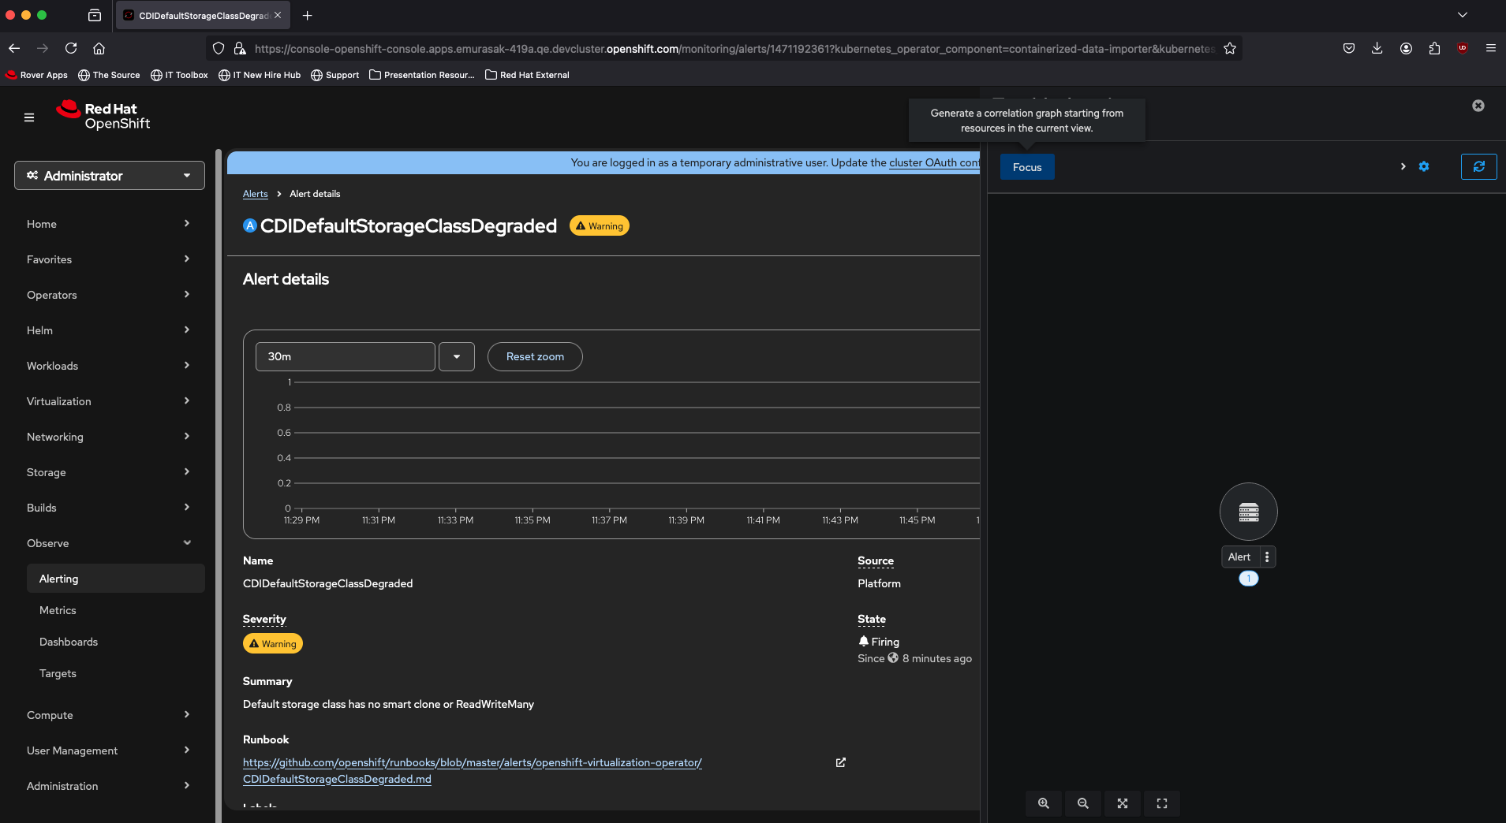Open the gear settings icon in the panel
The width and height of the screenshot is (1506, 823).
[1424, 166]
